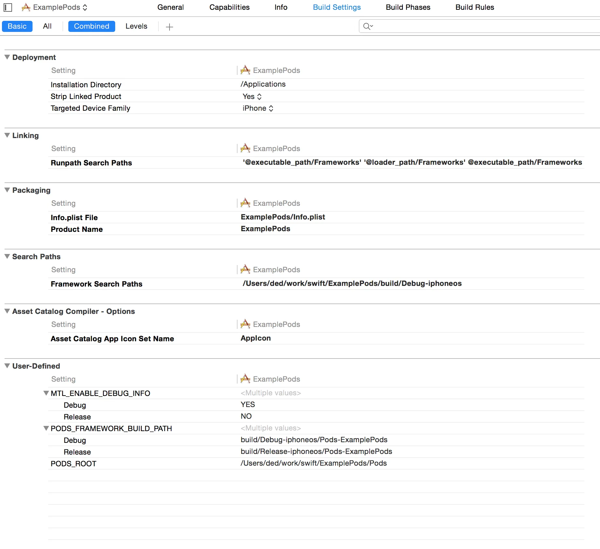The width and height of the screenshot is (600, 549).
Task: Open the Build Phases tab
Action: pyautogui.click(x=408, y=7)
